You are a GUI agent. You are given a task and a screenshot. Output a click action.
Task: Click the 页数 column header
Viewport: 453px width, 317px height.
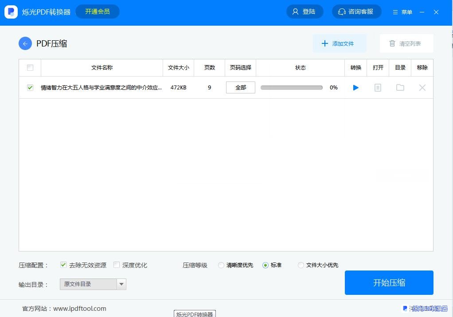coord(210,67)
